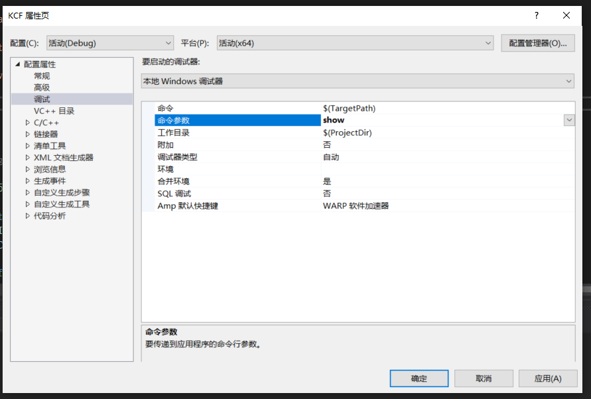This screenshot has height=399, width=591.
Task: Click the dialog help question mark icon
Action: coord(535,15)
